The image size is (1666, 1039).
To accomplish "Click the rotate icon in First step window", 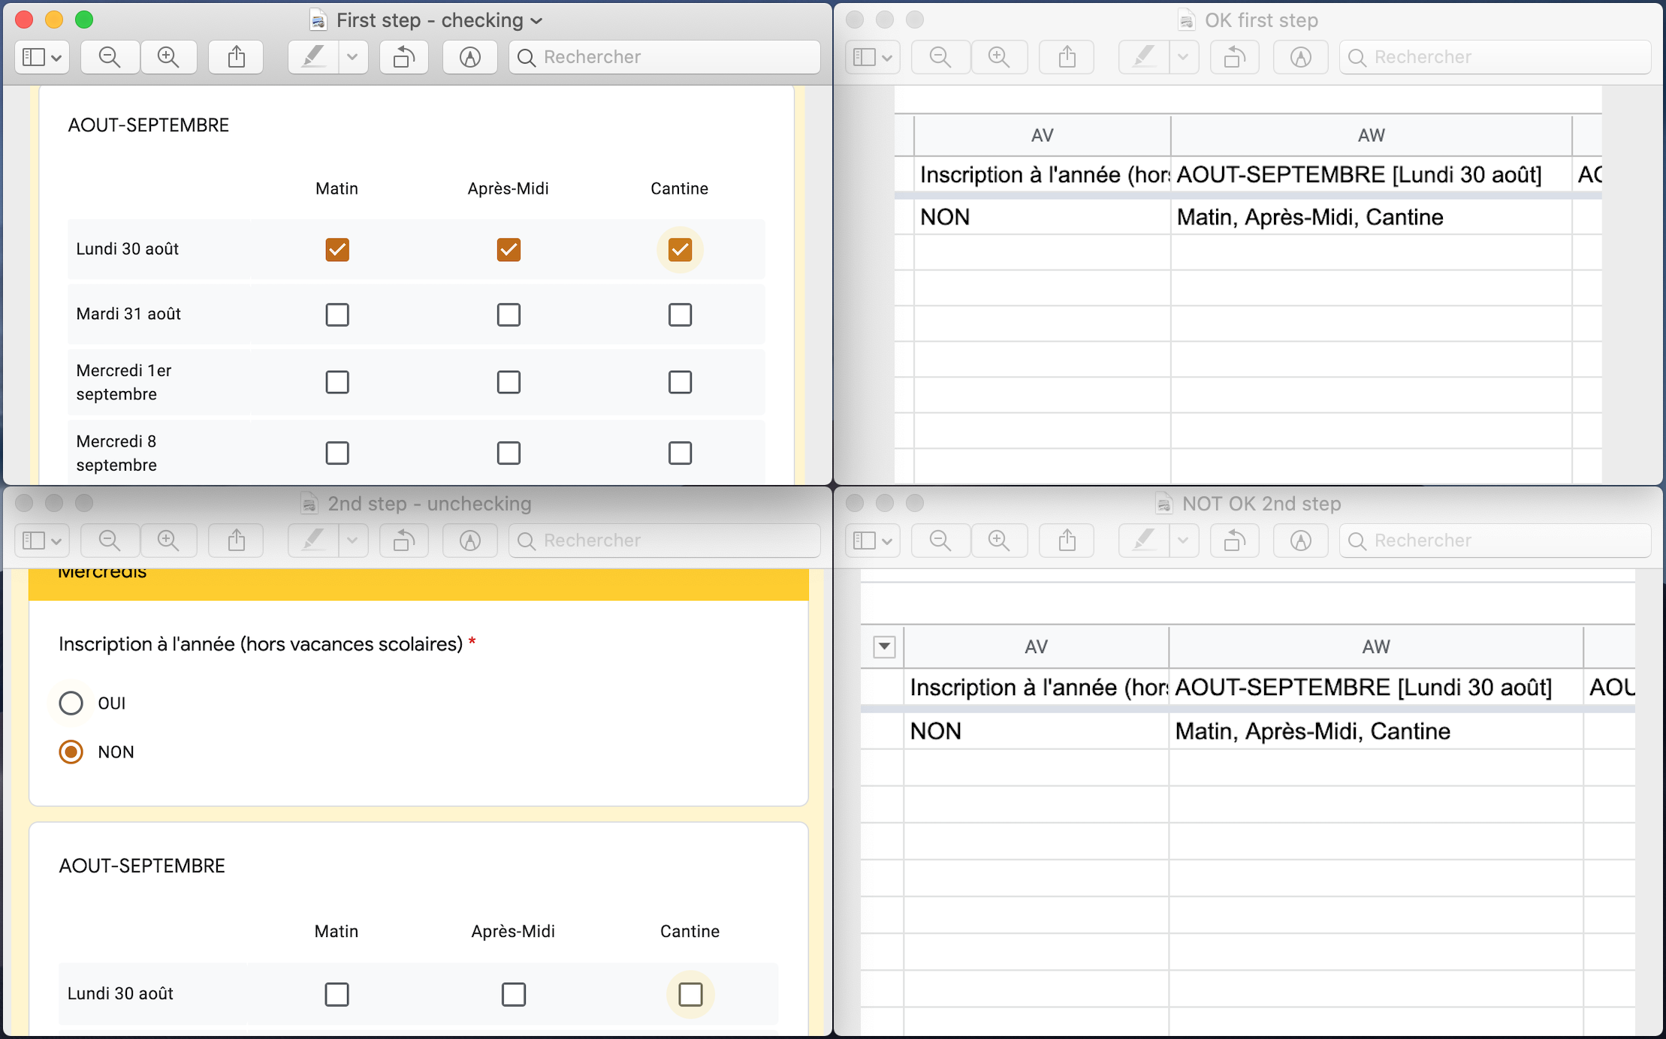I will coord(404,57).
